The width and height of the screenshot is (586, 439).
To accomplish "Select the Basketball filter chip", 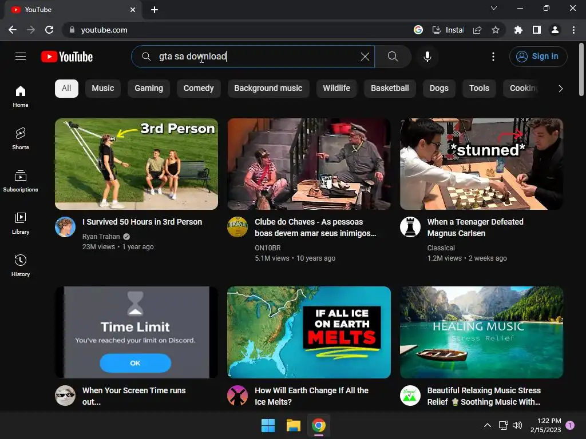I will coord(390,89).
